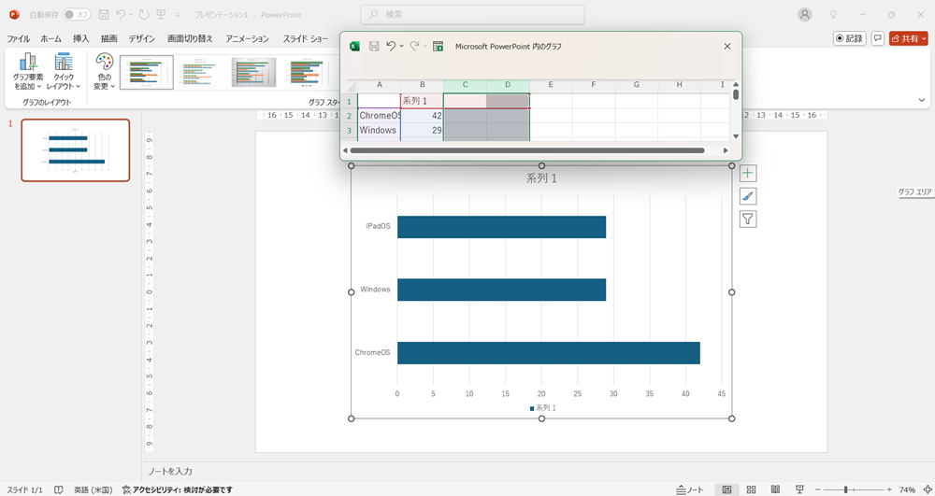The width and height of the screenshot is (935, 496).
Task: Click the chart styles brush button
Action: [748, 196]
